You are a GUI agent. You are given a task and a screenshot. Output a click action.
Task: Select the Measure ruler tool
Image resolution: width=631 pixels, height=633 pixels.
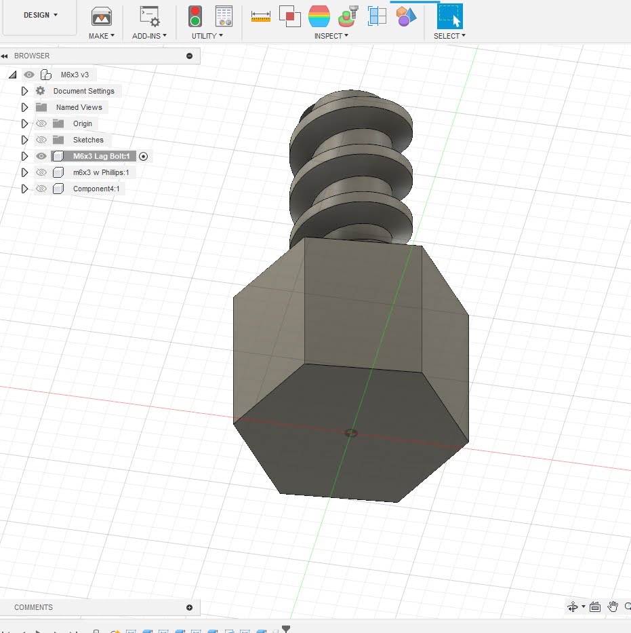(260, 16)
